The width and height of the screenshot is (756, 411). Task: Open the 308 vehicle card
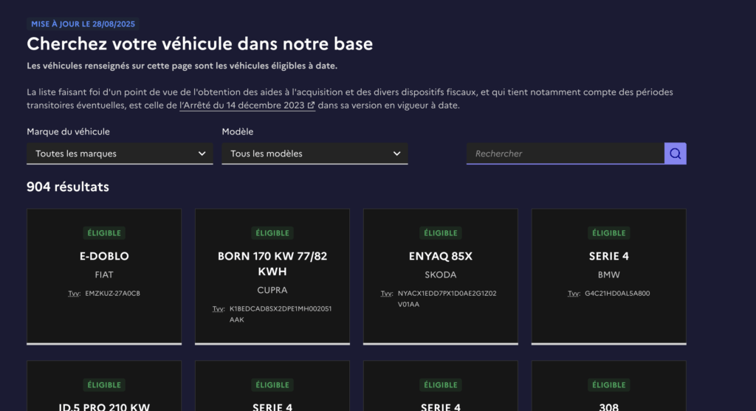coord(609,386)
